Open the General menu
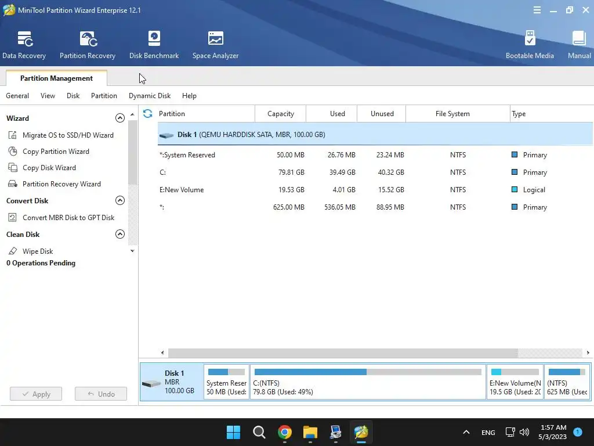Image resolution: width=594 pixels, height=446 pixels. click(17, 96)
